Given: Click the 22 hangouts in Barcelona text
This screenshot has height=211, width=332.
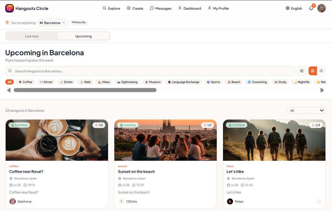Looking at the screenshot, I should (25, 110).
